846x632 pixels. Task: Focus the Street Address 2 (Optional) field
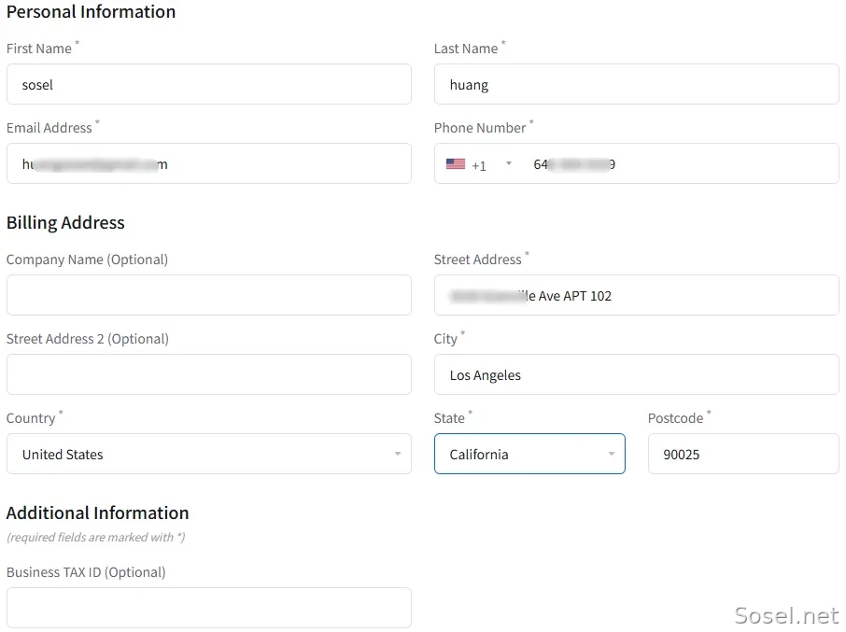tap(209, 374)
